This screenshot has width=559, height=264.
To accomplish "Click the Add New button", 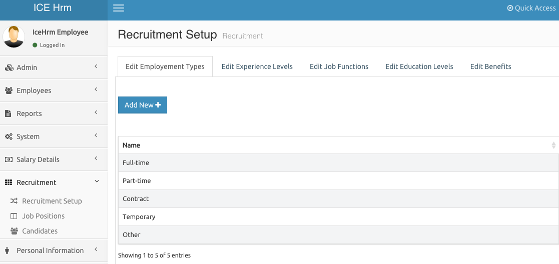I will coord(143,105).
